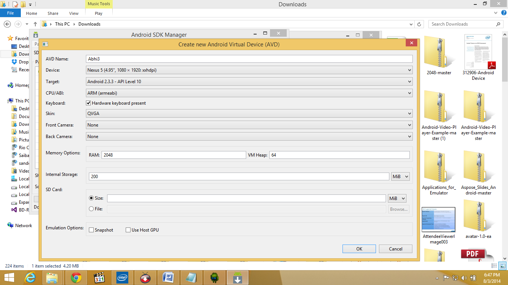Screen dimensions: 508x285
Task: Open the CPU/ABI dropdown
Action: 249,93
